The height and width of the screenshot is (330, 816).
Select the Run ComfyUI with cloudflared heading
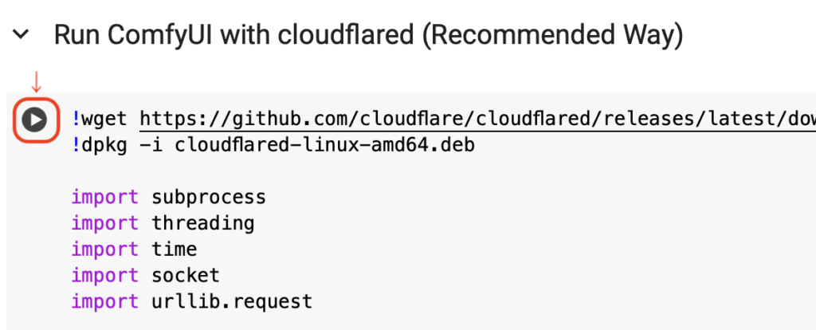point(368,35)
